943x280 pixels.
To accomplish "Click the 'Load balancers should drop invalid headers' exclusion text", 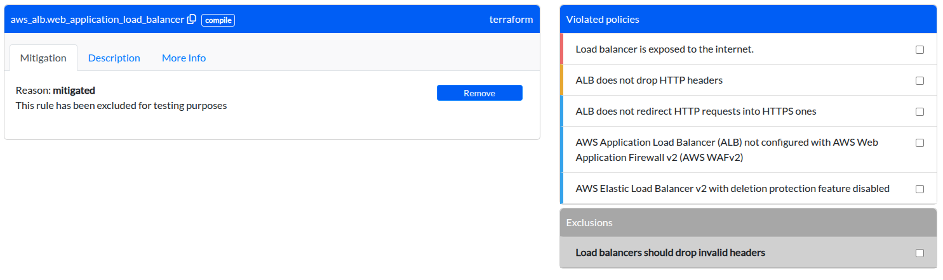I will coord(670,253).
